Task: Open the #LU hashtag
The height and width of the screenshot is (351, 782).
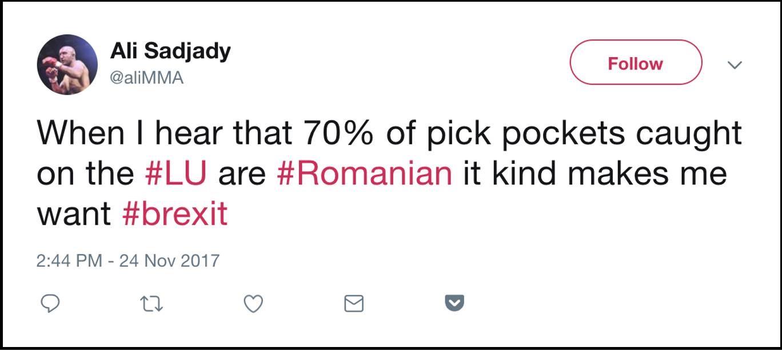Action: [x=175, y=174]
